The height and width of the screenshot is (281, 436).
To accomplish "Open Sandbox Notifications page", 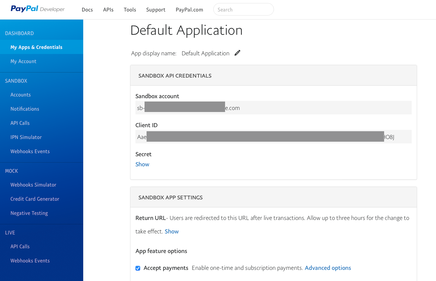I will [25, 109].
